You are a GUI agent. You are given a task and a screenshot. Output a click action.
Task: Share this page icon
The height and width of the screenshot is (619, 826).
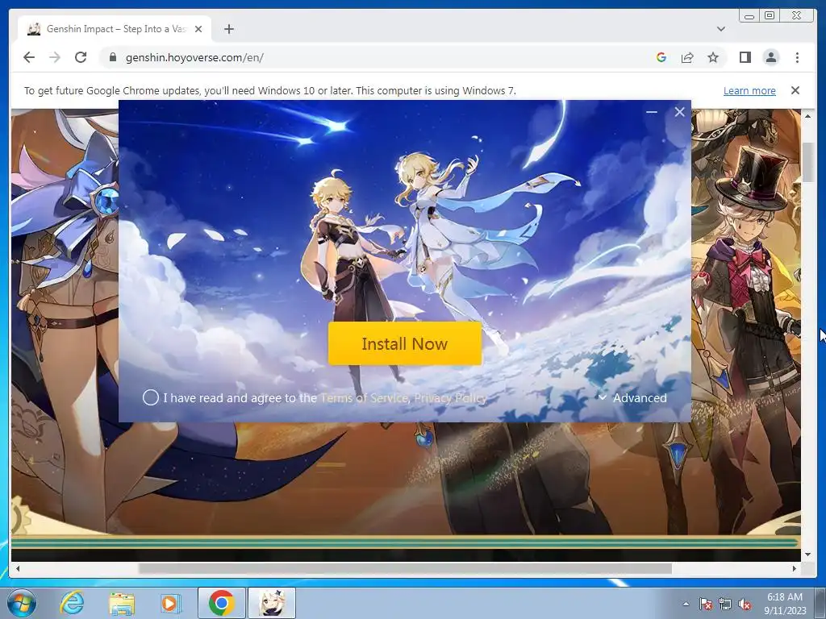click(687, 57)
